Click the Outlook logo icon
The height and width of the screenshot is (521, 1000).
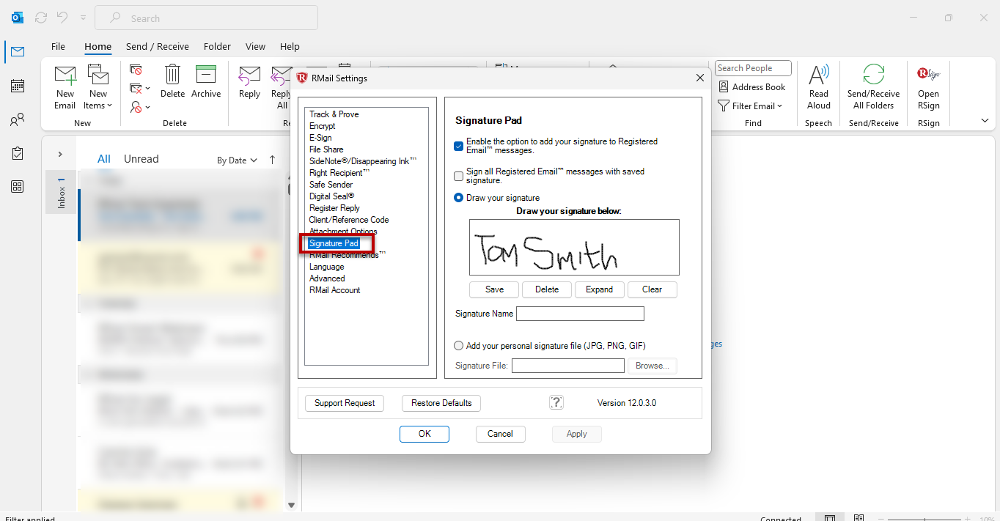coord(18,18)
